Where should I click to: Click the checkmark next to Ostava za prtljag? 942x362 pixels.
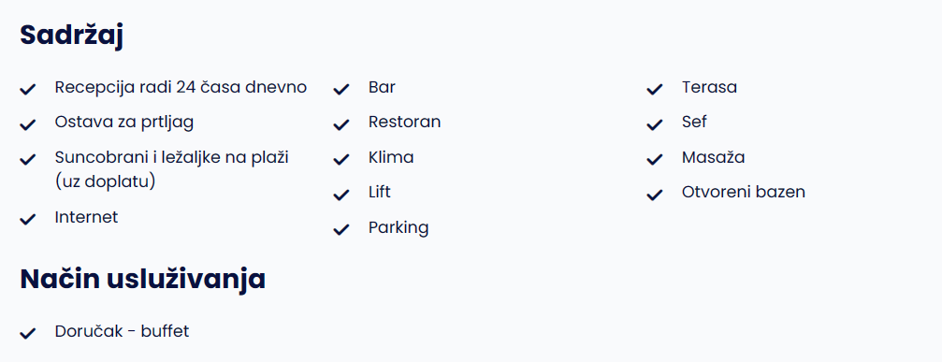point(28,124)
